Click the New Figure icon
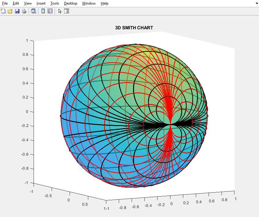 pyautogui.click(x=3, y=11)
